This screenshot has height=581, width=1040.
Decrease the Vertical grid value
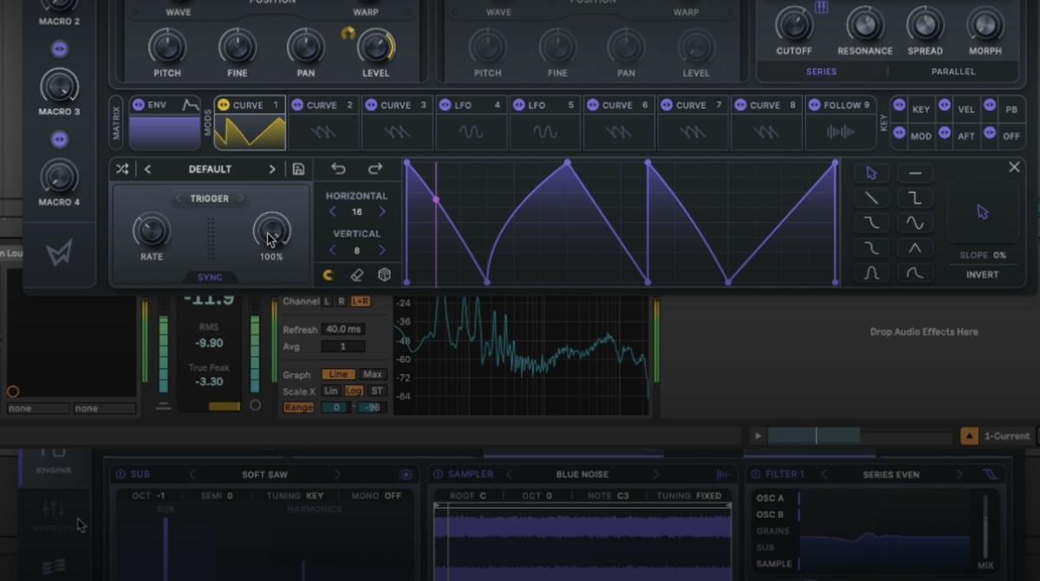[332, 250]
